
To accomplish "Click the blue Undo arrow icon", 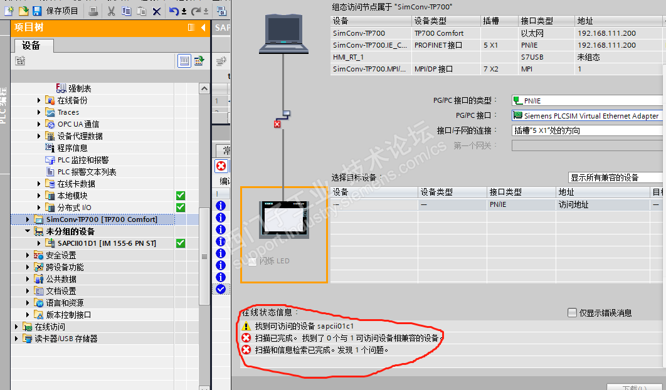I will coord(174,11).
